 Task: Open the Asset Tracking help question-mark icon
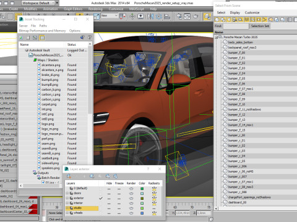click(x=90, y=38)
